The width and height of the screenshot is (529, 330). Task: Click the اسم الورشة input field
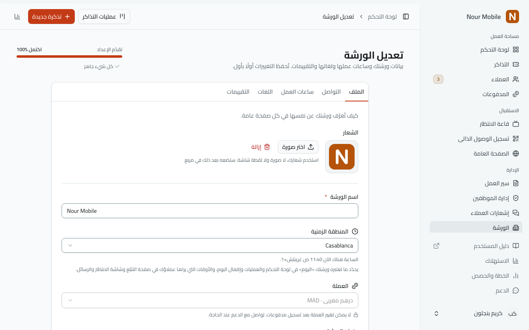click(x=210, y=211)
